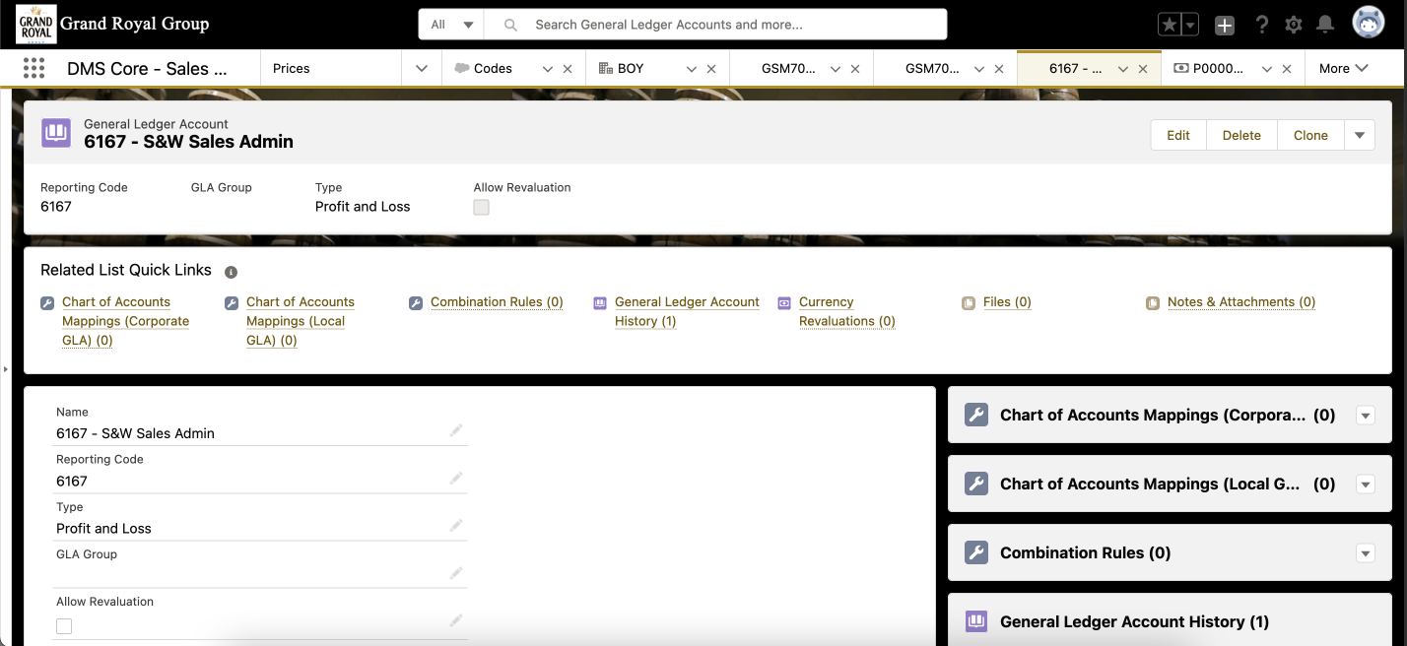Close the P0000... tab
1407x646 pixels.
tap(1287, 69)
